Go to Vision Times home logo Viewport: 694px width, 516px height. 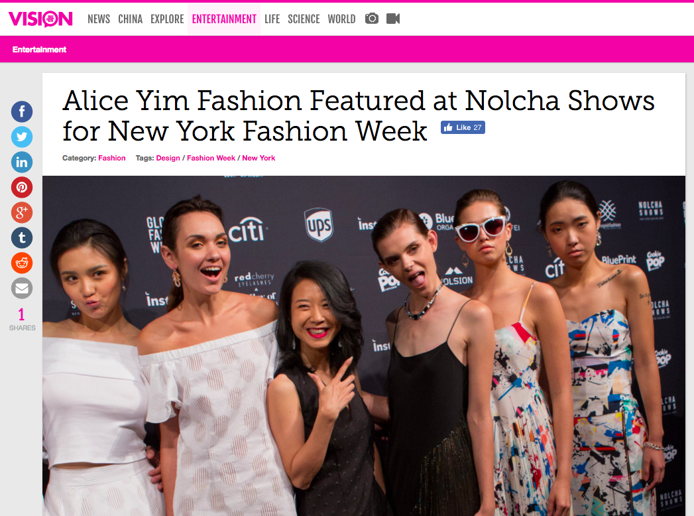tap(40, 19)
